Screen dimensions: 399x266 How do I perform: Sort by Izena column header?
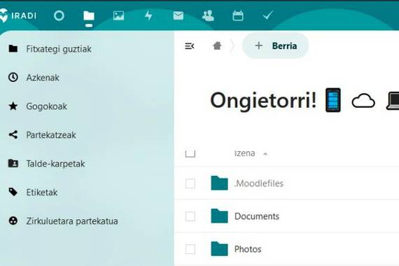pos(244,153)
